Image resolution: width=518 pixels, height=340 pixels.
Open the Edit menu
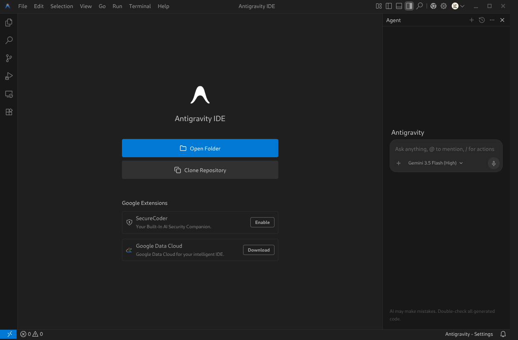39,6
